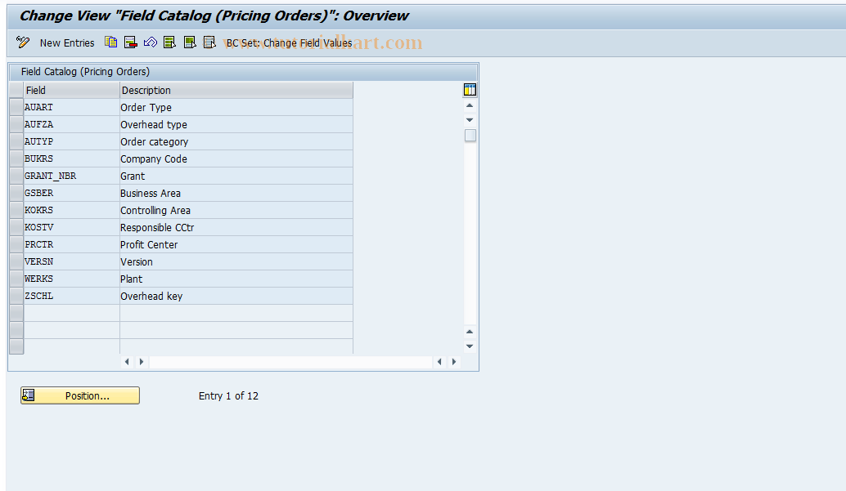This screenshot has width=846, height=491.
Task: Click upper scroll down arrow of table
Action: (470, 119)
